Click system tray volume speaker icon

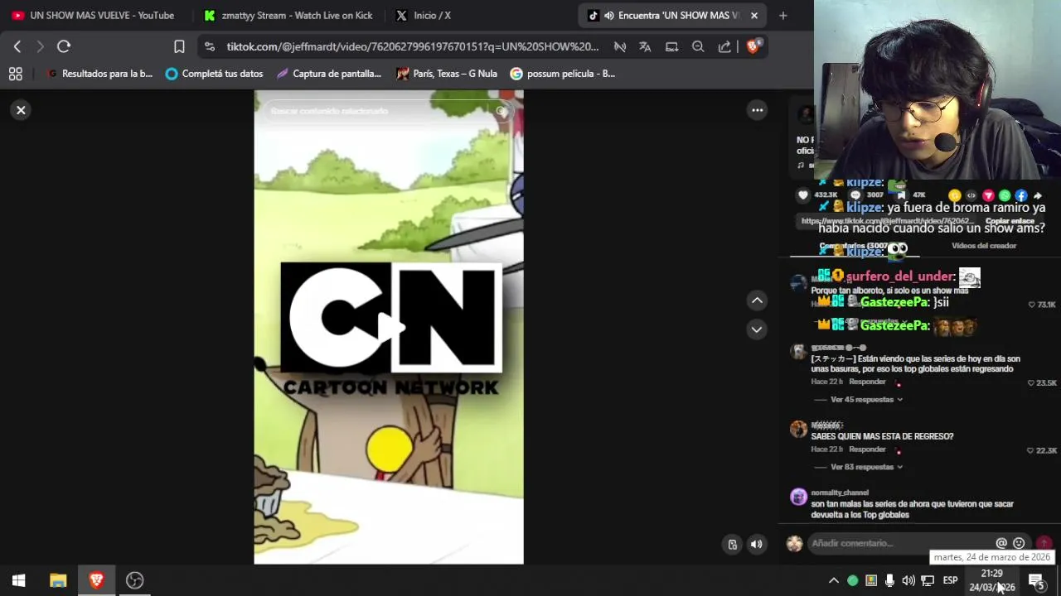[x=908, y=580]
